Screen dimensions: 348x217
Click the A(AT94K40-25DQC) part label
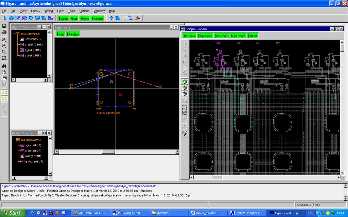108,113
